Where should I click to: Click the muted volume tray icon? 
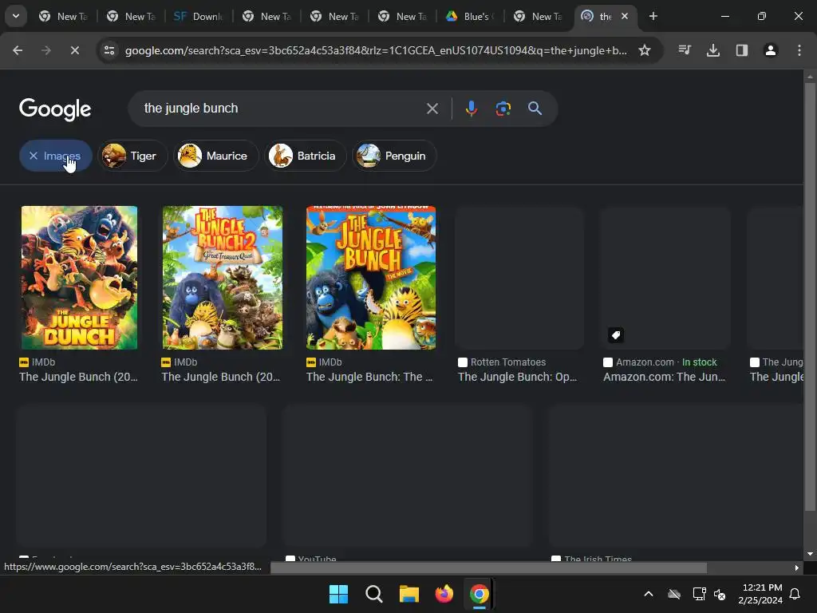(720, 594)
